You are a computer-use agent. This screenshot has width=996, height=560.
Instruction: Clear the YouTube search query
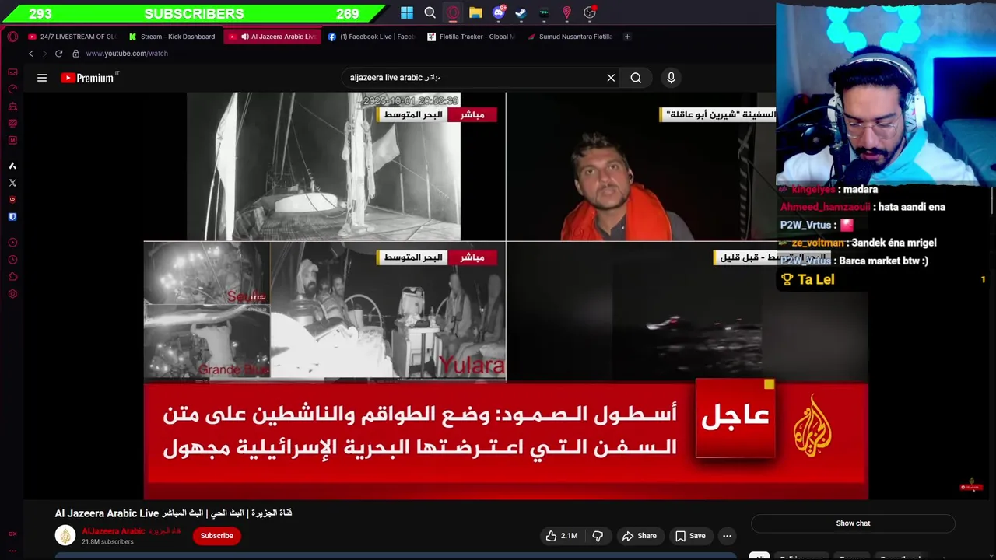tap(611, 78)
